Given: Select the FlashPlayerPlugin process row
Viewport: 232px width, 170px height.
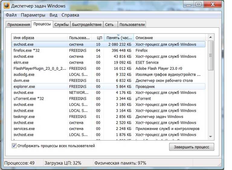Looking at the screenshot, I should pos(108,69).
